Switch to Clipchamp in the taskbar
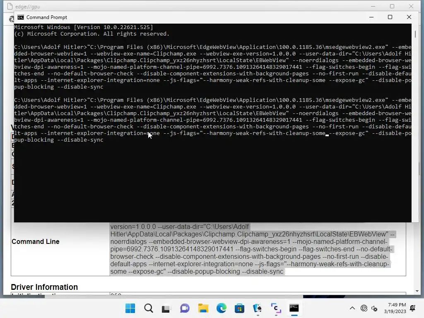 tap(276, 308)
